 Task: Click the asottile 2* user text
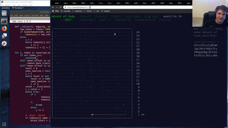pos(172,16)
